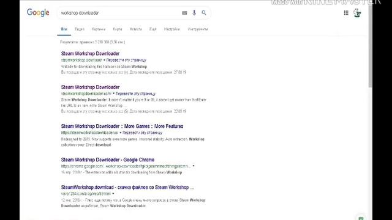
Task: Expand arrow beside chrome.google.com URL
Action: coord(194,166)
